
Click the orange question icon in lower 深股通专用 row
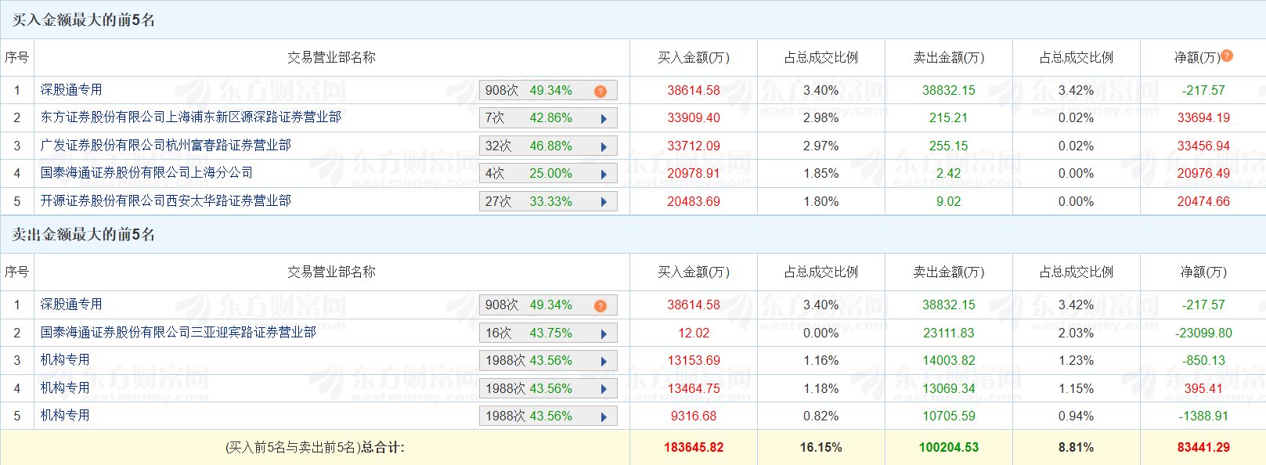[x=601, y=306]
